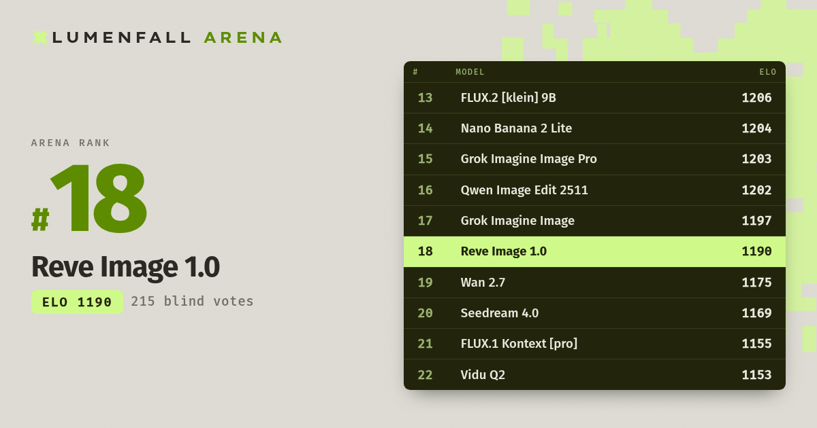The width and height of the screenshot is (817, 428).
Task: Select Grok Imagine Image at rank 17
Action: (594, 221)
